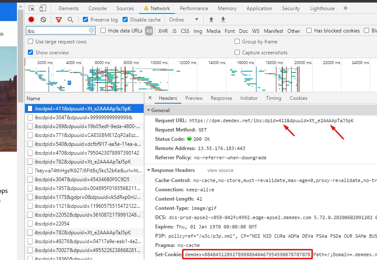
Task: Import HAR file with upload arrow
Action: click(x=211, y=19)
